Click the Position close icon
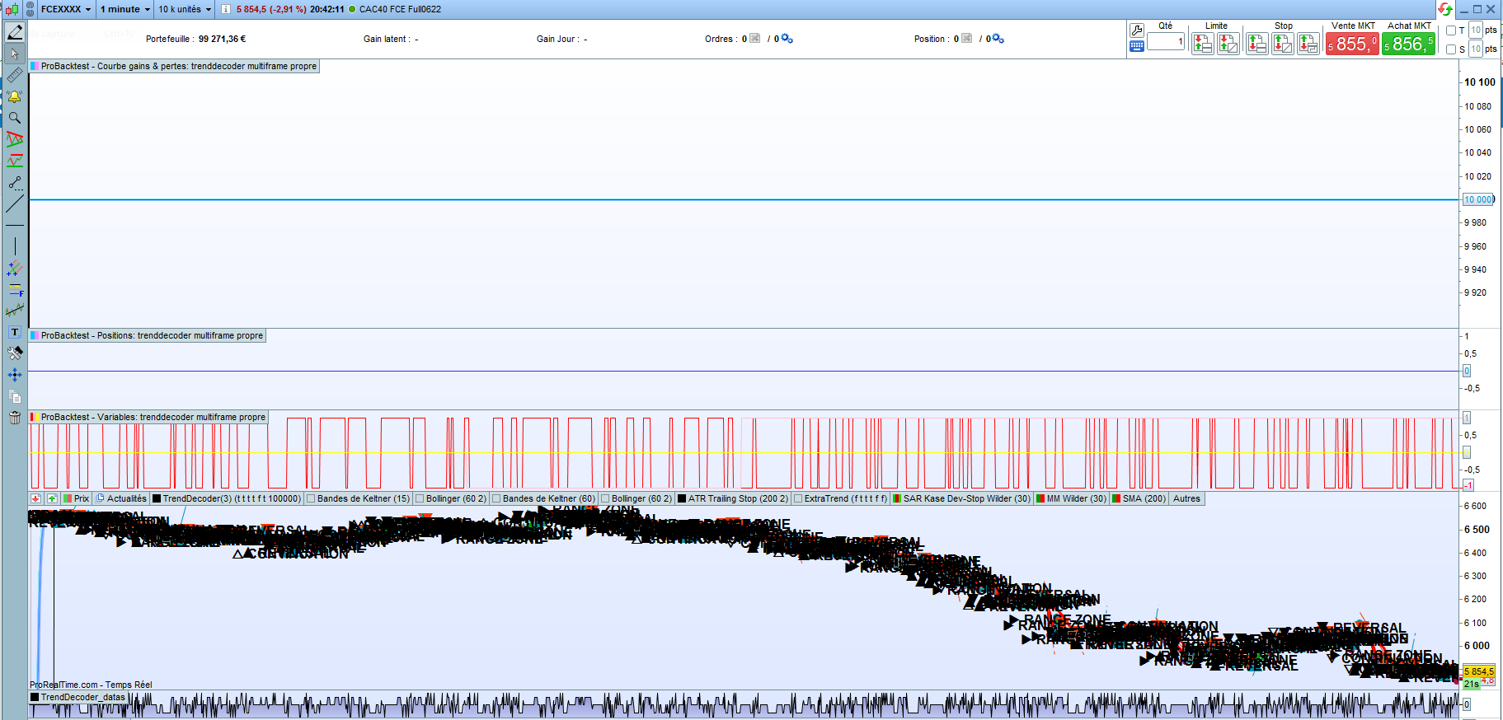 pos(966,39)
